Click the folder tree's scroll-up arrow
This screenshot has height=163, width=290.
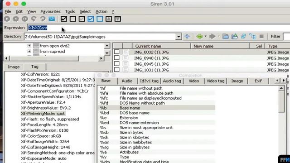pyautogui.click(x=107, y=46)
